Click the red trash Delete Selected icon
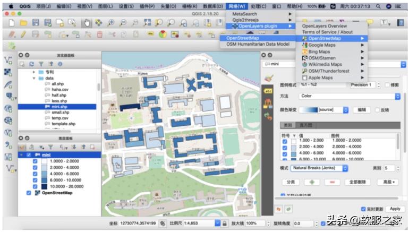The height and width of the screenshot is (232, 409). (99, 34)
